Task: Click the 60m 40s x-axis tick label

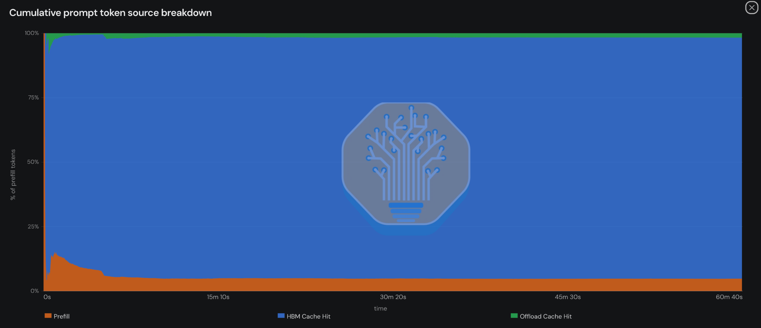Action: 729,297
